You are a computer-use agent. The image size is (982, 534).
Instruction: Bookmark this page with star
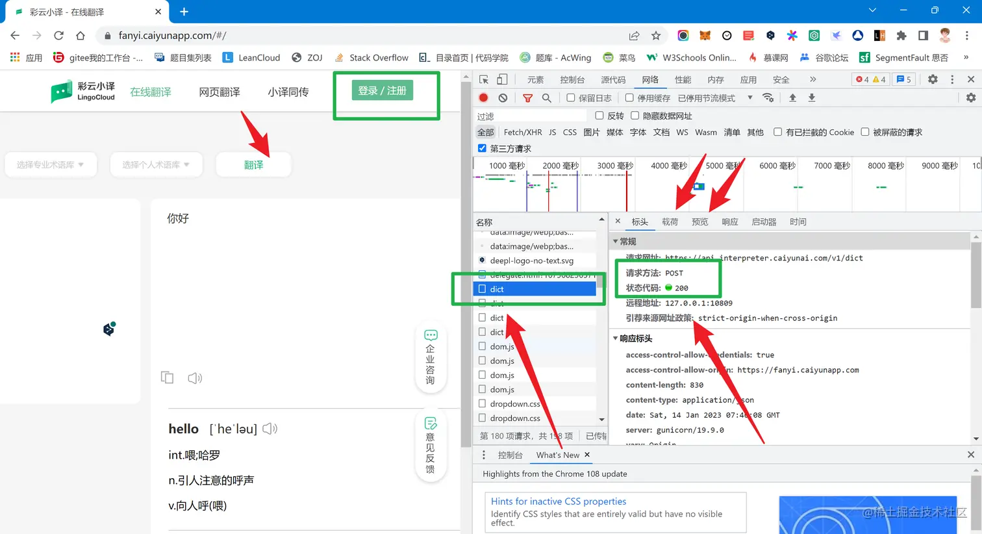tap(656, 36)
